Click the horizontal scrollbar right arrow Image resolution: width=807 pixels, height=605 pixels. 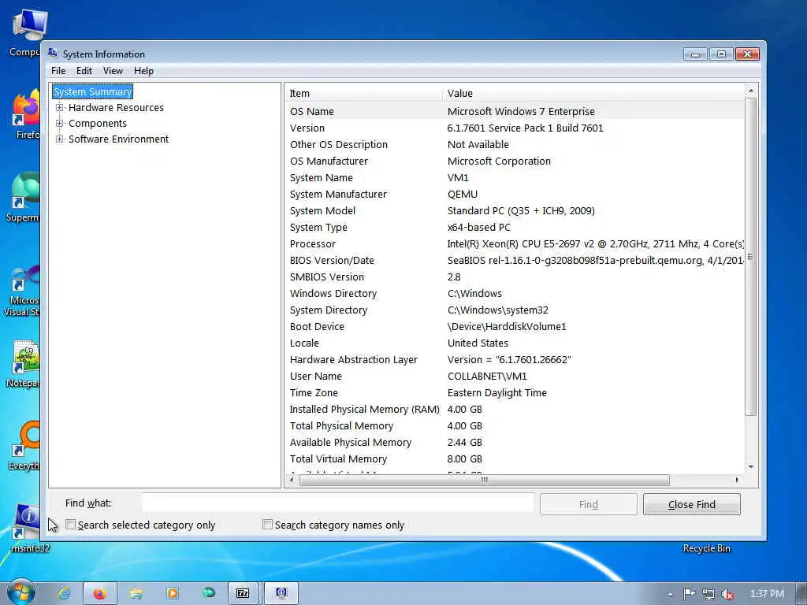click(x=737, y=480)
